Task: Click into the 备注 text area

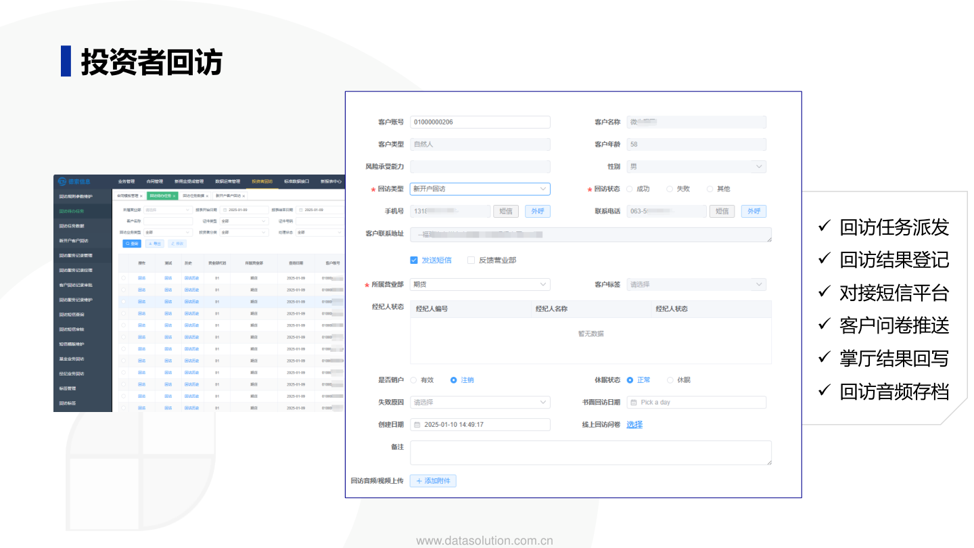Action: 590,453
